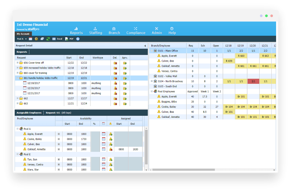291x192 pixels.
Task: Select the Assignable Employees tab
Action: (29, 113)
